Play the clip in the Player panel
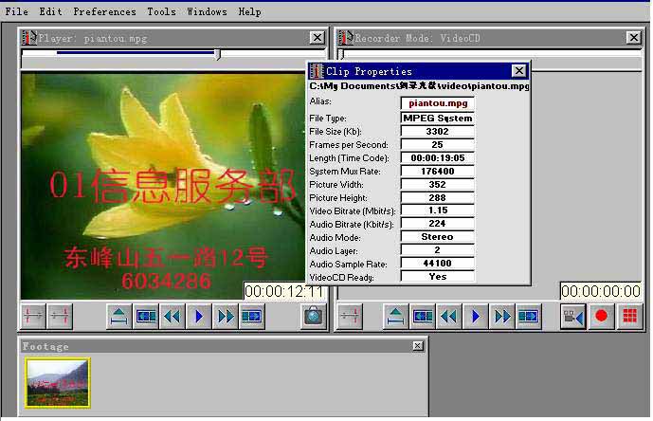Image resolution: width=653 pixels, height=421 pixels. (198, 317)
